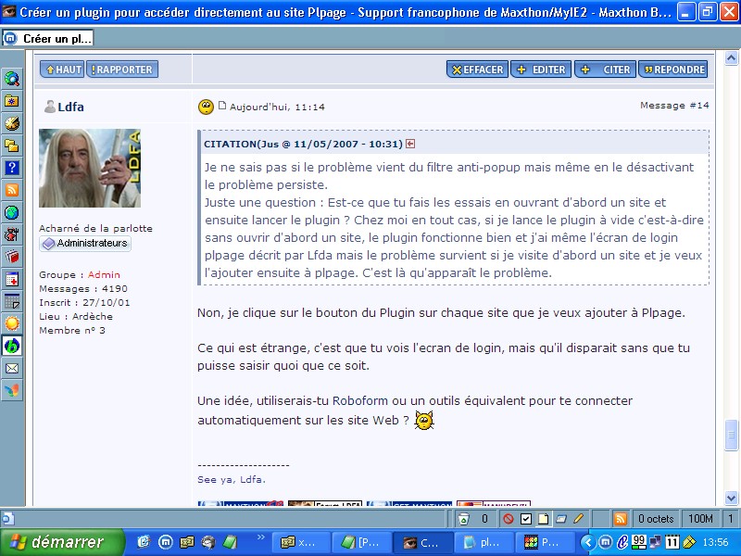Open the calendar notes sidebar icon

(x=12, y=301)
